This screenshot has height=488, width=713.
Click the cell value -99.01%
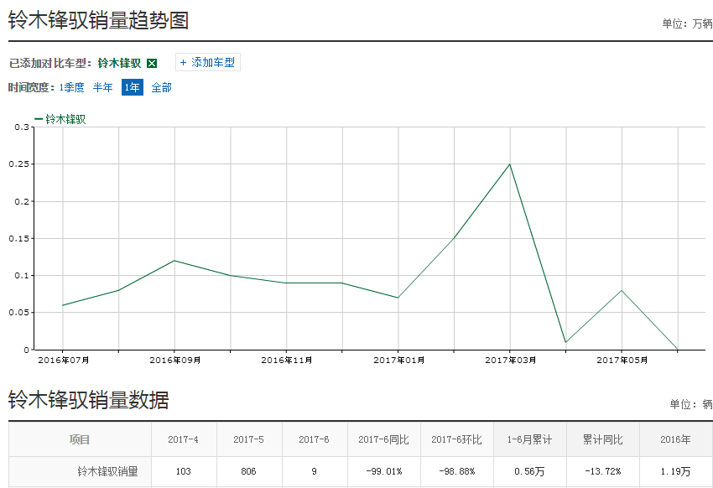pos(384,471)
